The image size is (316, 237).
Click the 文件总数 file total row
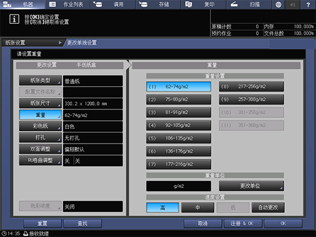(289, 34)
